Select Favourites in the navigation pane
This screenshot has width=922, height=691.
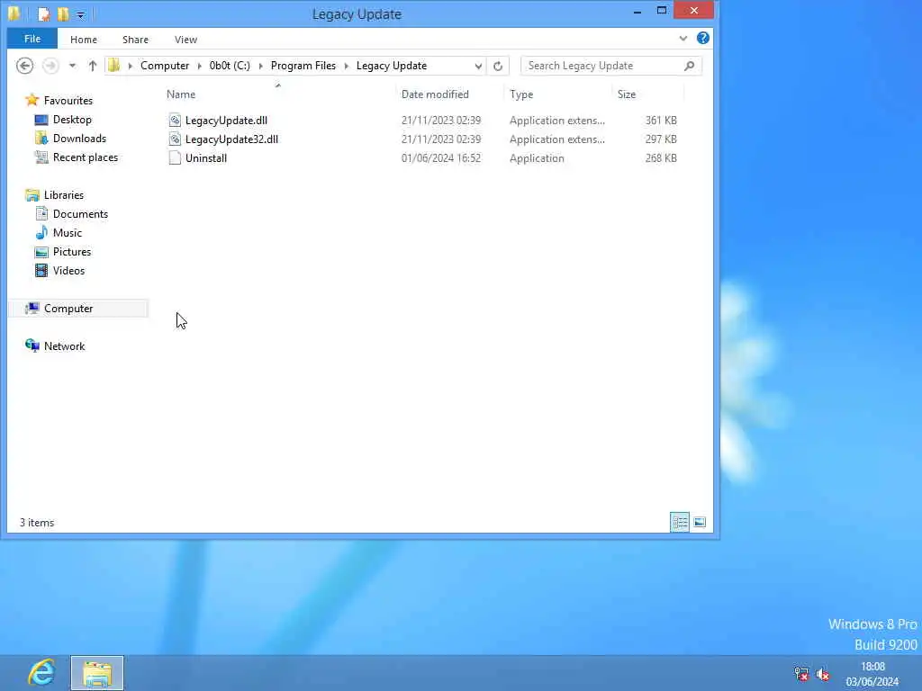coord(68,101)
